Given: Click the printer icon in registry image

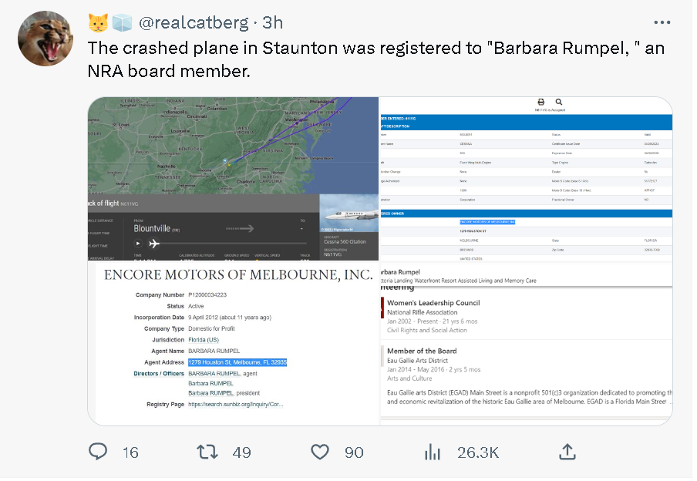Looking at the screenshot, I should (541, 103).
